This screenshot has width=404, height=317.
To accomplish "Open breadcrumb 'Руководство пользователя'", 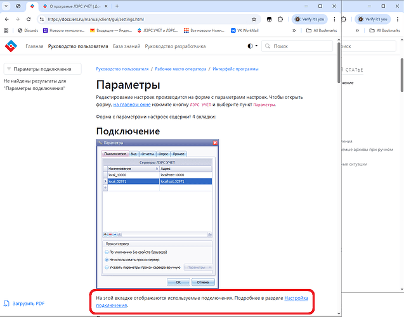I will [122, 69].
